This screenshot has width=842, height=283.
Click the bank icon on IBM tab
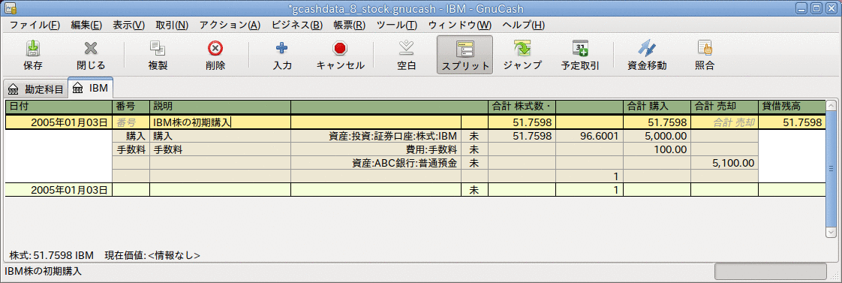tap(78, 87)
